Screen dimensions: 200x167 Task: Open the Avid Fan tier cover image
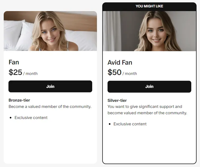(x=149, y=31)
